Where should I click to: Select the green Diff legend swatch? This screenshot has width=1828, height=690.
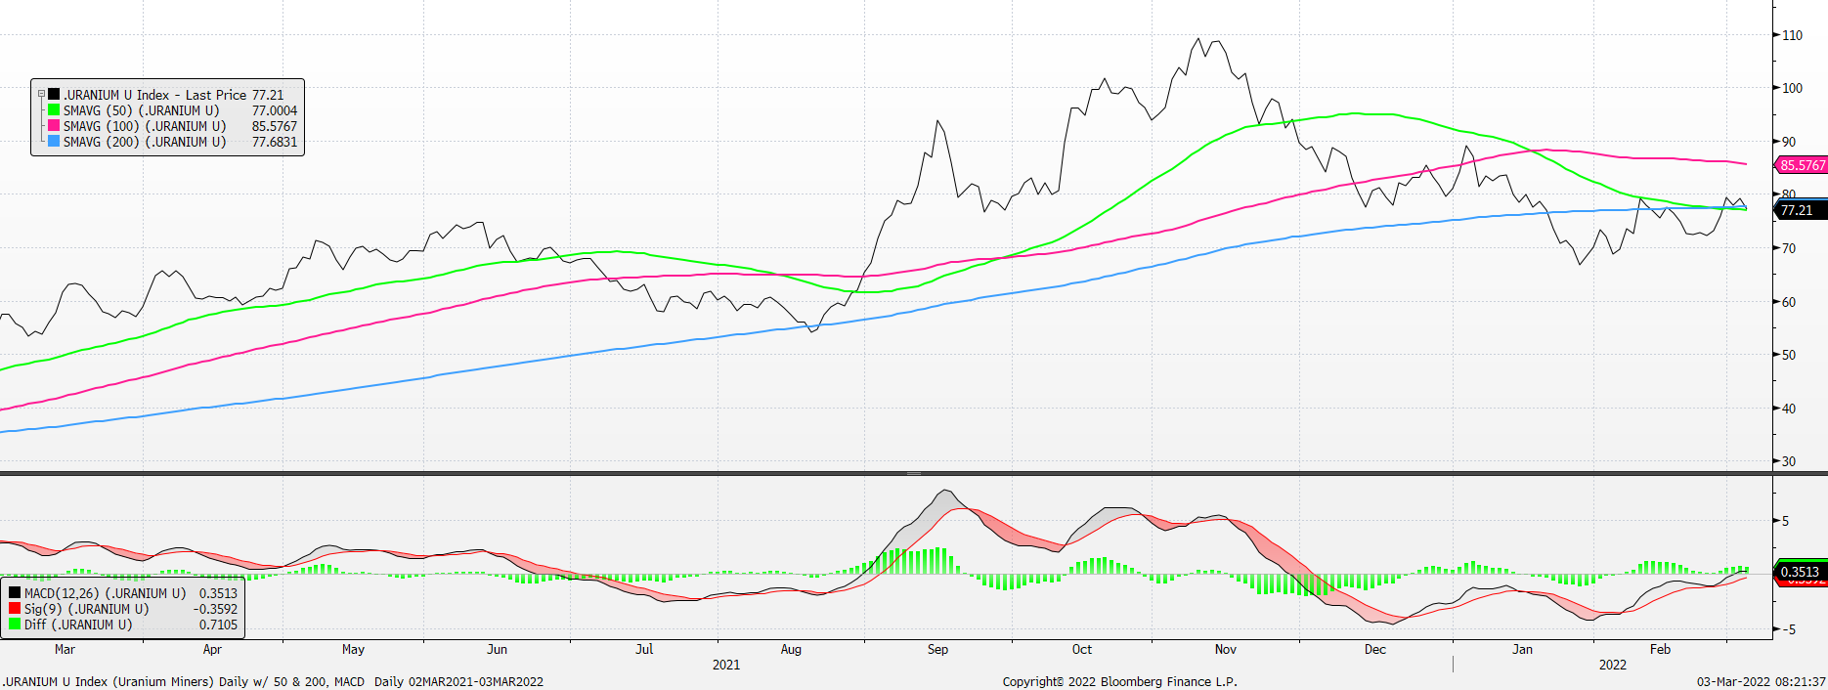(15, 625)
